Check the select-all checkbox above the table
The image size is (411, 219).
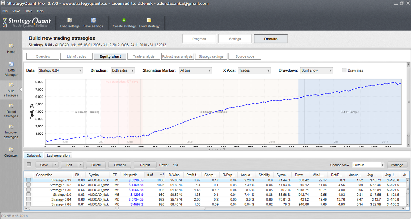click(29, 164)
